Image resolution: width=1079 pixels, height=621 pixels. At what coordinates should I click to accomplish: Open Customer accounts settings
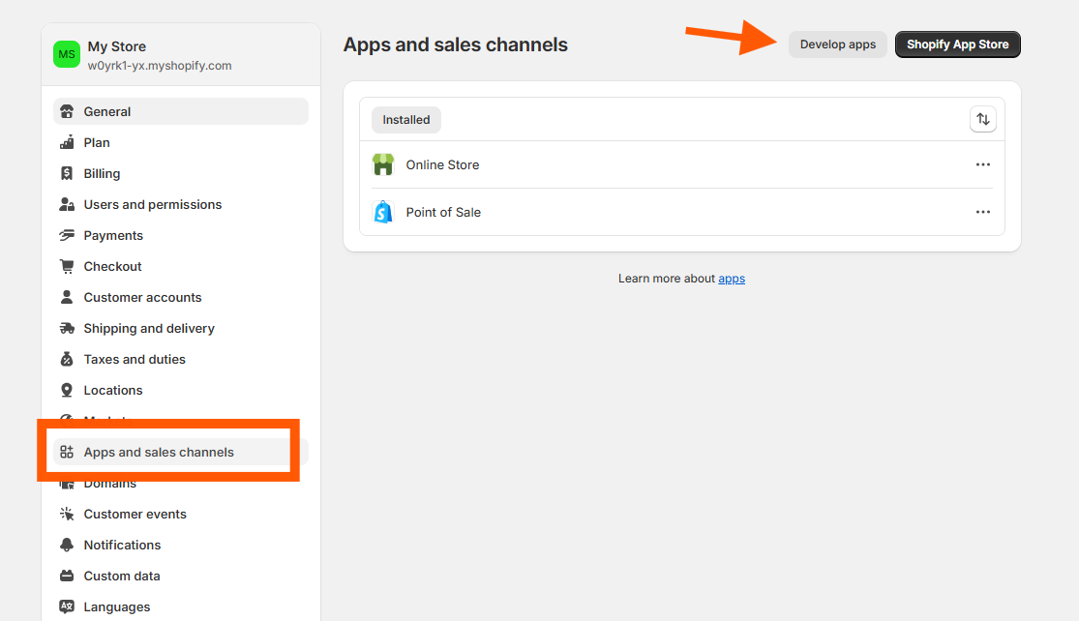180,297
